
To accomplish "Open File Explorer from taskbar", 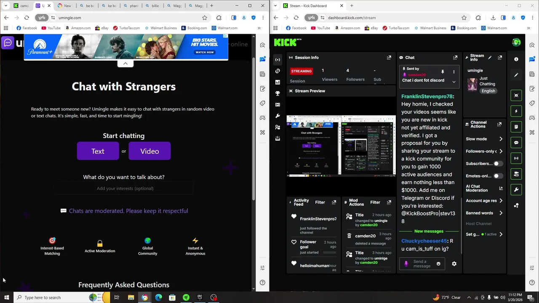I will pyautogui.click(x=131, y=298).
